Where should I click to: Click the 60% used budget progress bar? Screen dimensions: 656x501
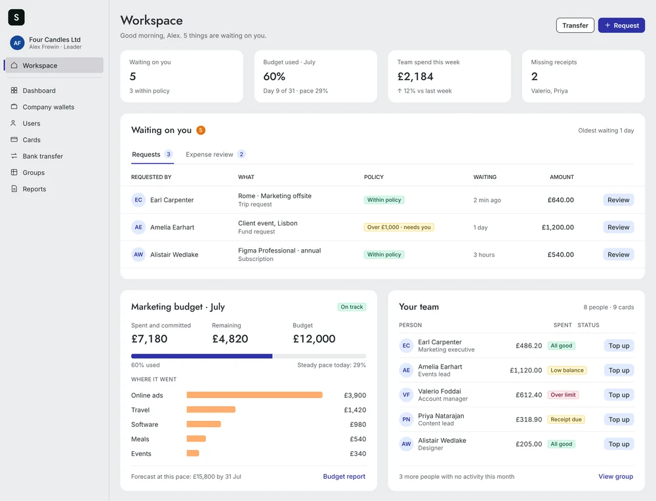click(249, 356)
